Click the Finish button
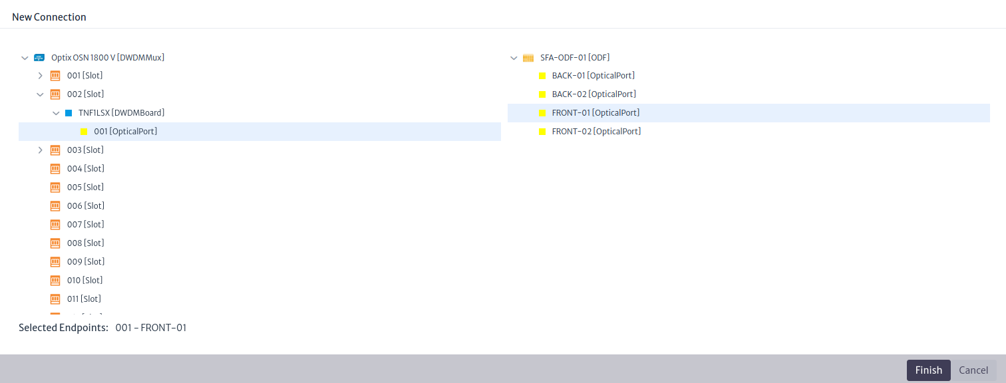The image size is (1006, 383). (928, 370)
